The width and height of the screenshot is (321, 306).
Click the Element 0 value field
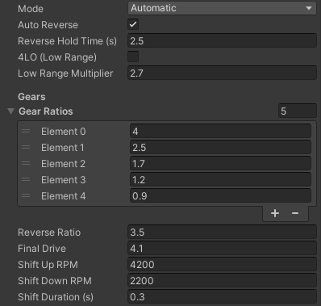(x=220, y=132)
